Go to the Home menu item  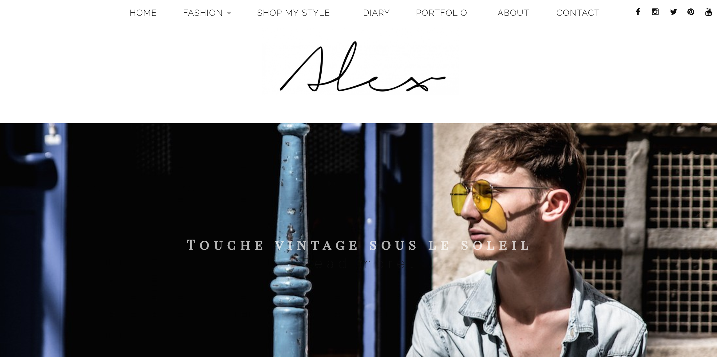(143, 13)
